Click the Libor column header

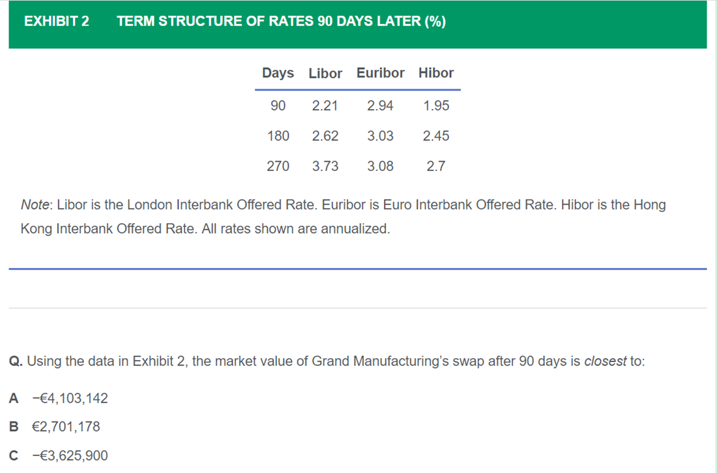(325, 73)
